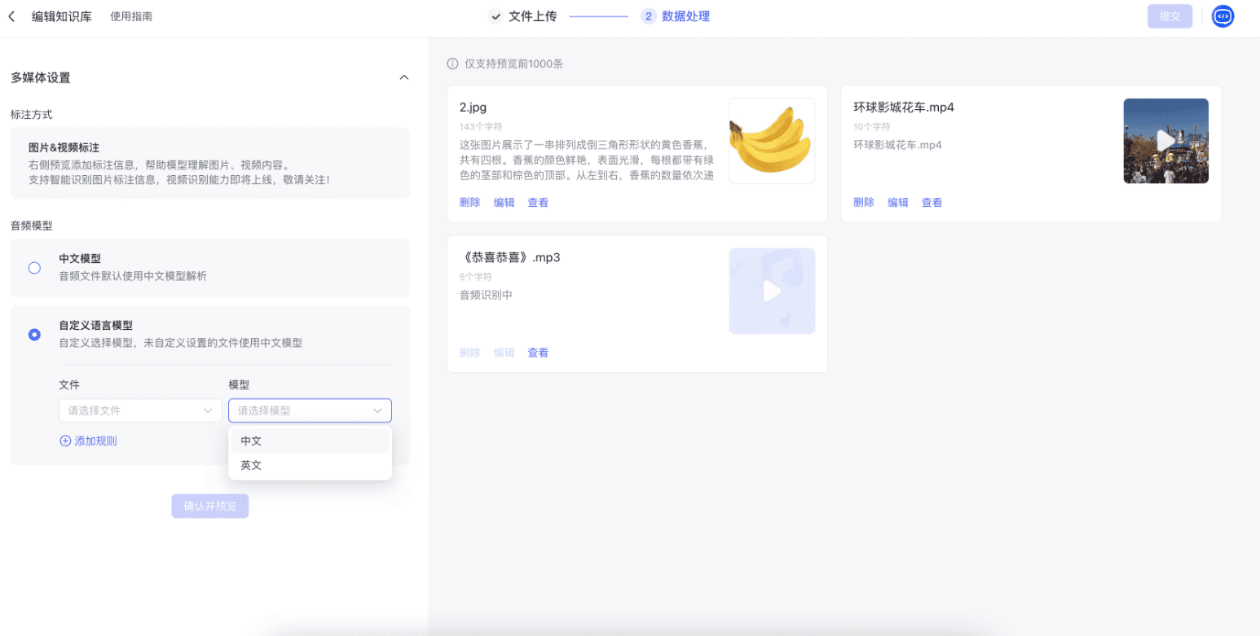
Task: Click the 提交 button
Action: 1170,16
